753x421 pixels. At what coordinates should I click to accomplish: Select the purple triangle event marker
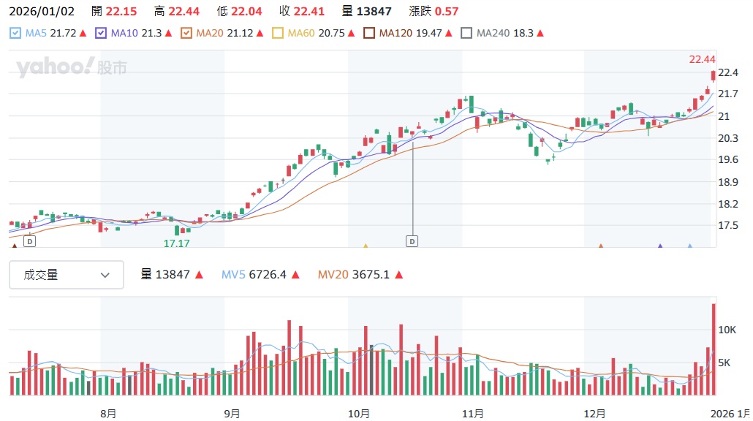(x=660, y=246)
